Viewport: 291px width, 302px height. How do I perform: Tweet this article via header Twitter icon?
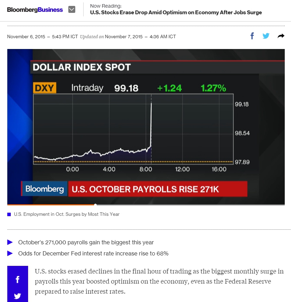coord(266,36)
